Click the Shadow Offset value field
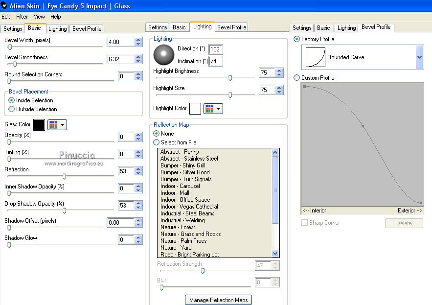The width and height of the screenshot is (432, 305). [121, 223]
